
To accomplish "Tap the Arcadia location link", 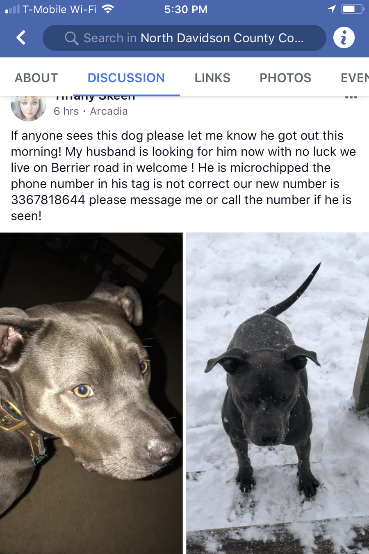I will pyautogui.click(x=109, y=111).
